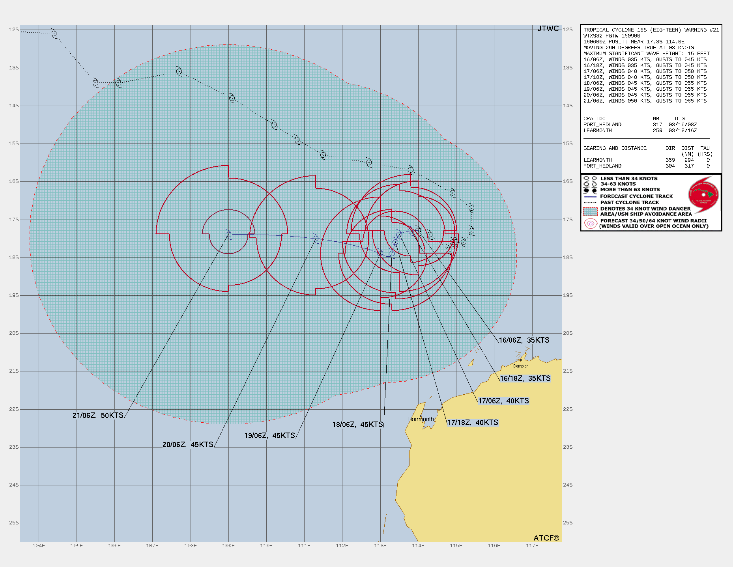The image size is (733, 567).
Task: Click the '17/06Z, 40KTS' forecast label
Action: click(503, 401)
